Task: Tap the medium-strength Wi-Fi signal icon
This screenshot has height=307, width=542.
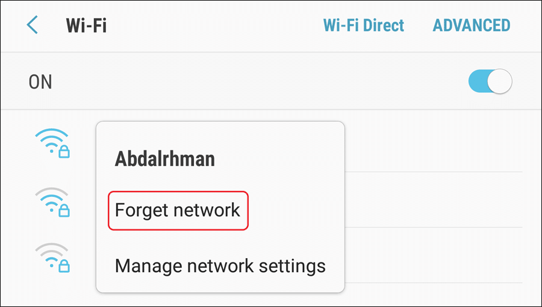Action: coord(52,202)
